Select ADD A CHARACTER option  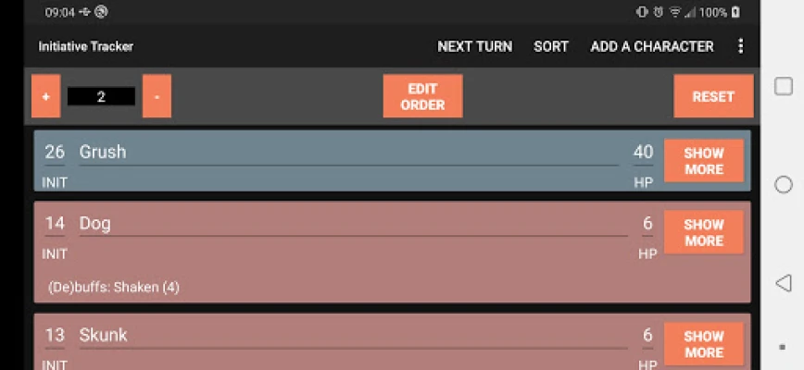click(652, 46)
